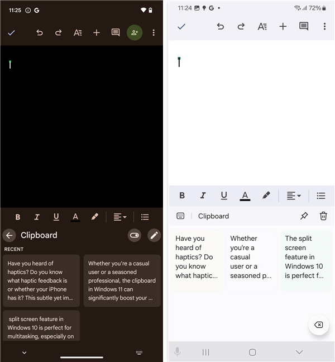335x362 pixels.
Task: Go back from the Gboard Clipboard panel
Action: pyautogui.click(x=9, y=236)
